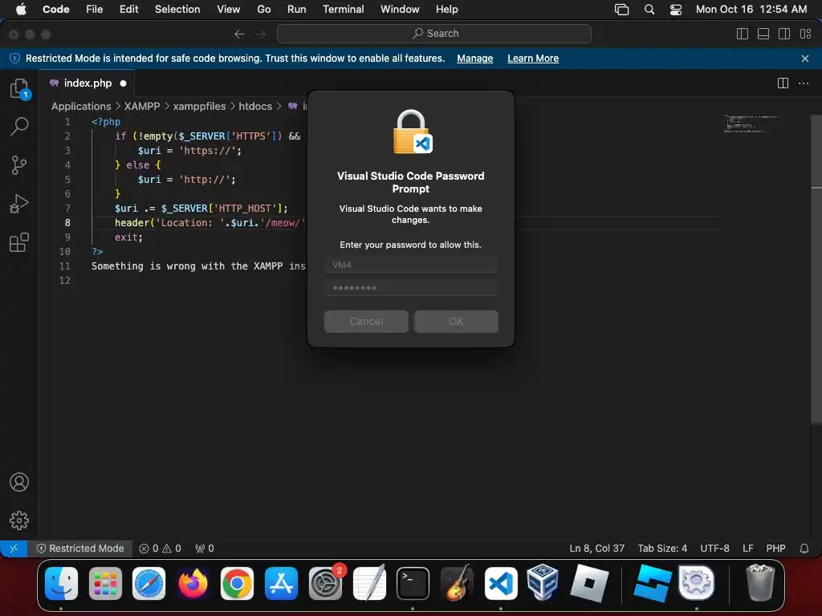Open the View menu

[x=229, y=10]
